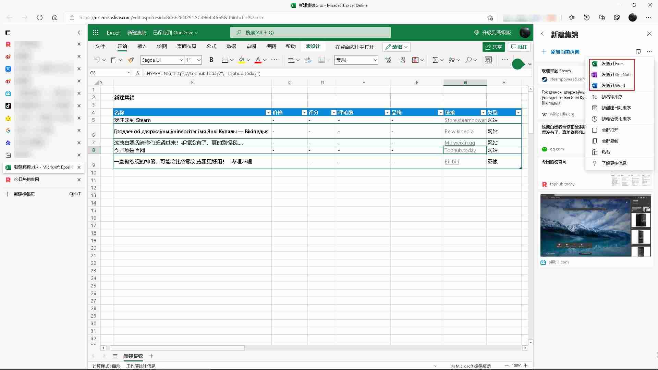Click the insert function fx button
Image resolution: width=658 pixels, height=370 pixels.
137,73
